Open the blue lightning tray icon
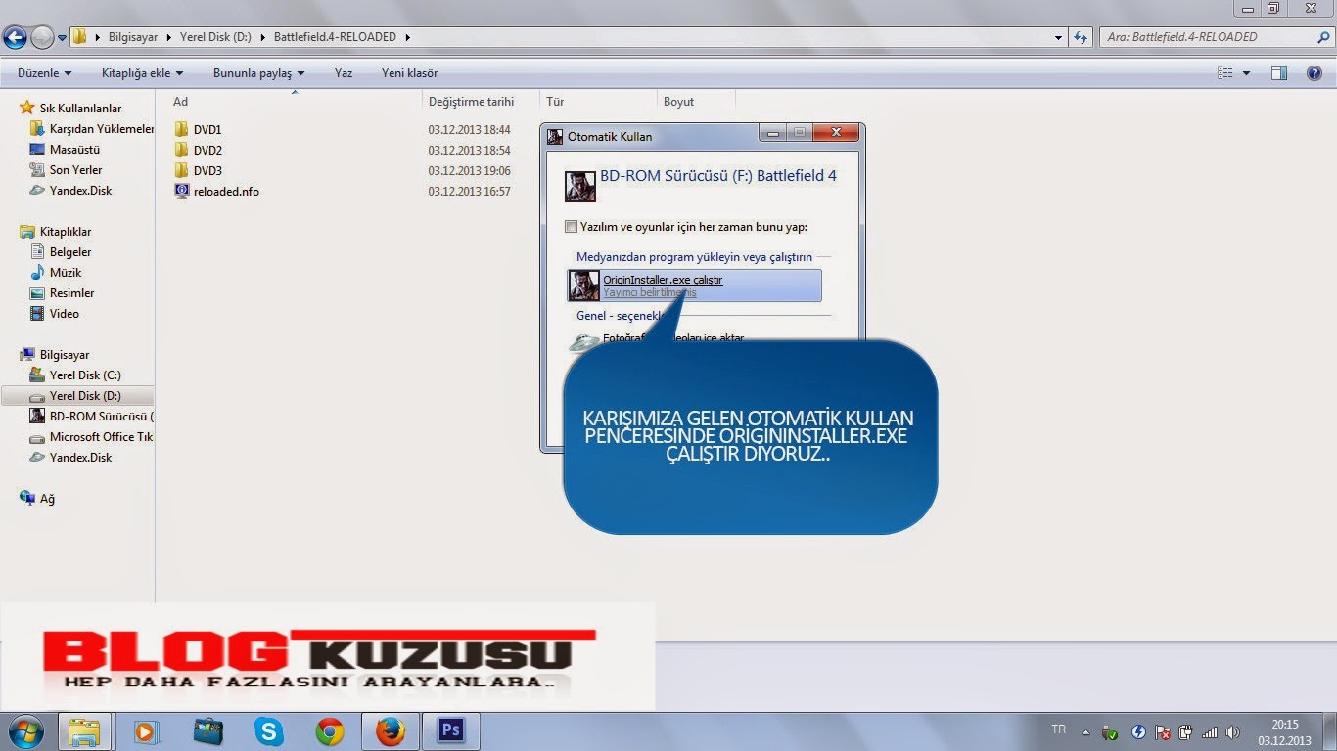This screenshot has width=1337, height=751. [1138, 731]
